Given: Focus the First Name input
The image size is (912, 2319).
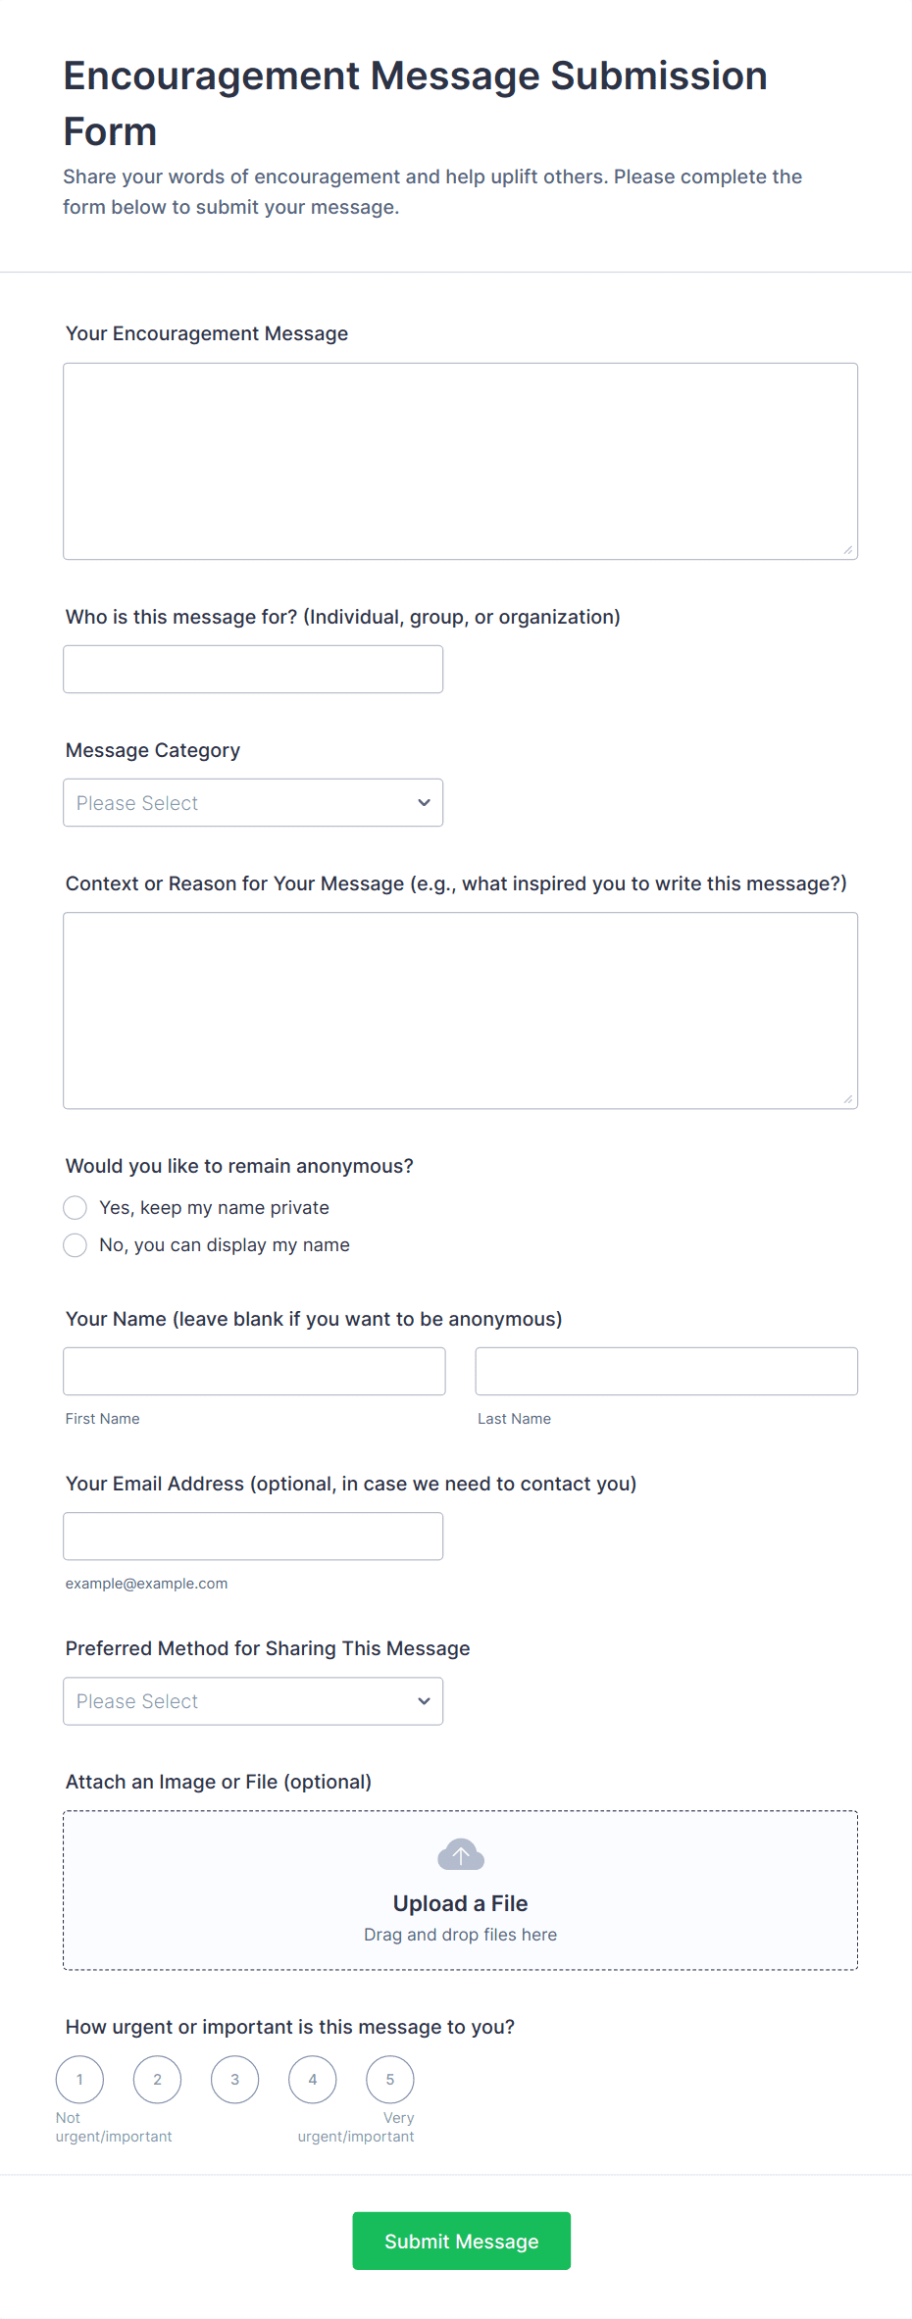Looking at the screenshot, I should click(254, 1371).
